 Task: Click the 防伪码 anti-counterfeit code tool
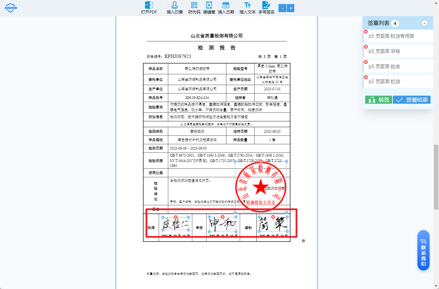point(193,8)
